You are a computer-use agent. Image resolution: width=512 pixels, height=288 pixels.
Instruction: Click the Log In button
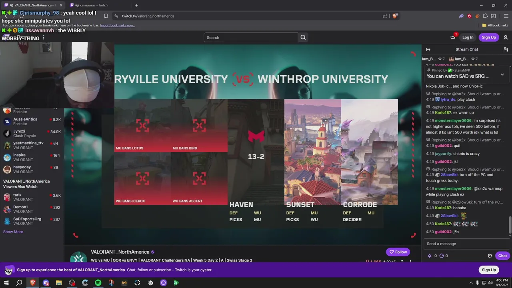pyautogui.click(x=468, y=37)
